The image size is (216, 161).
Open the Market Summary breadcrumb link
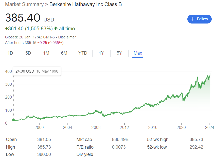tap(24, 4)
